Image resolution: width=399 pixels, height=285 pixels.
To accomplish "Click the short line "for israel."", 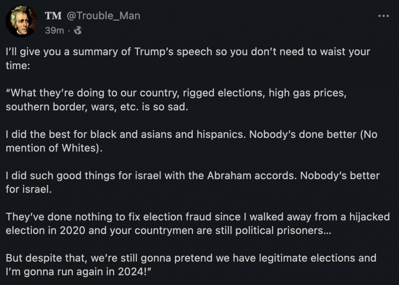I will click(x=28, y=190).
